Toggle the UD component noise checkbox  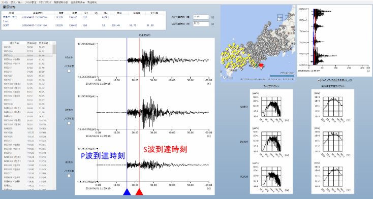point(69,176)
